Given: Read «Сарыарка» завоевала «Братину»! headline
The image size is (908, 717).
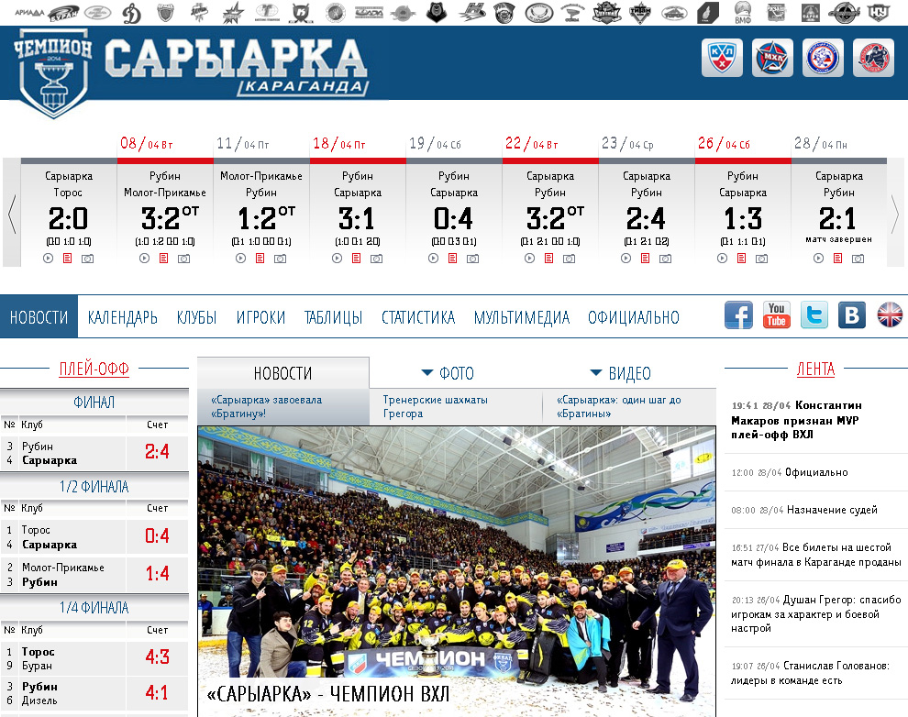Looking at the screenshot, I should pos(266,407).
